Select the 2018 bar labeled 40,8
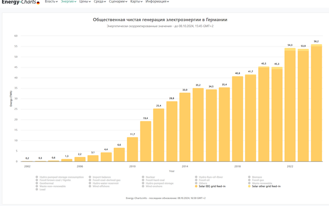 coord(237,119)
